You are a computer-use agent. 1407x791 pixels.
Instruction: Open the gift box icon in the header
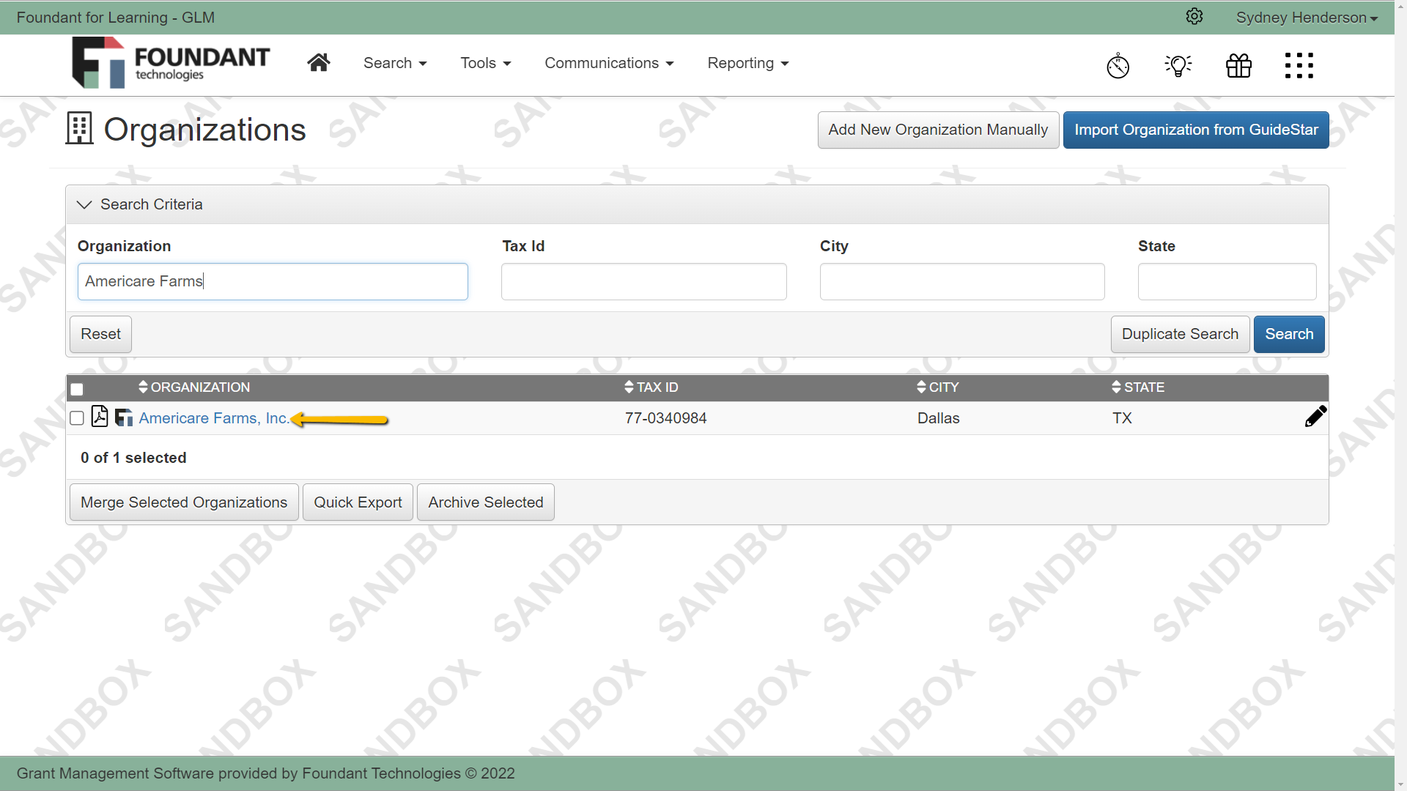pos(1238,65)
